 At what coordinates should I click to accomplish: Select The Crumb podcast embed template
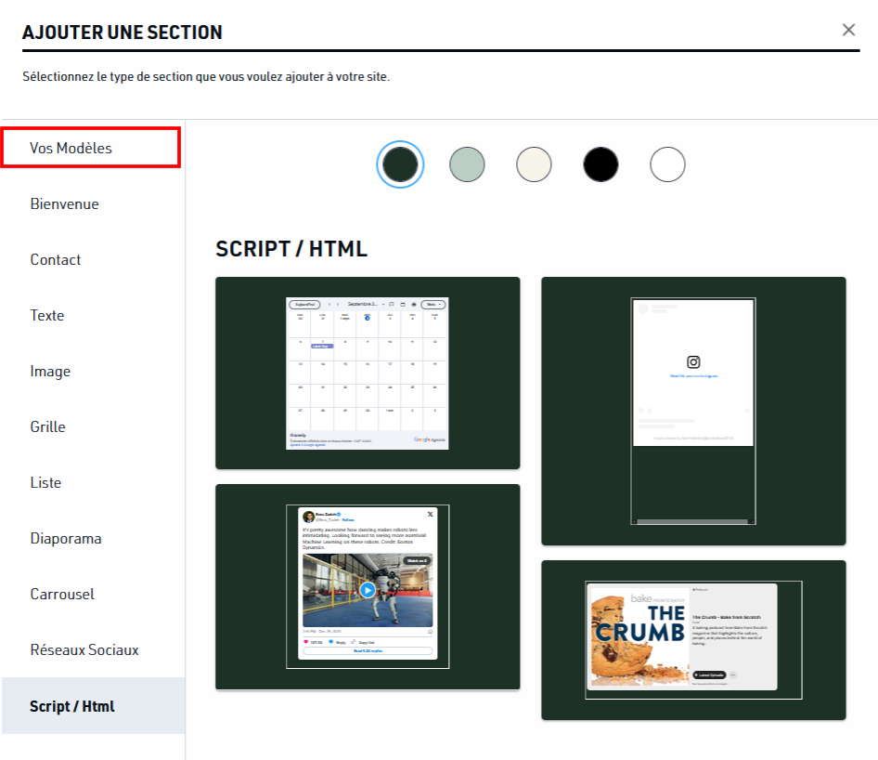click(693, 640)
